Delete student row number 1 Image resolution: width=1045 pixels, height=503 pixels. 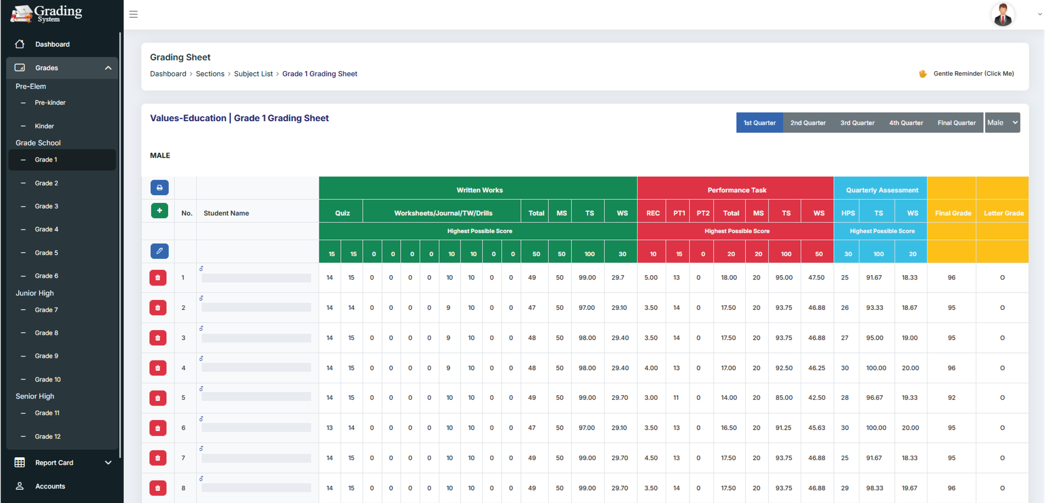click(x=158, y=278)
